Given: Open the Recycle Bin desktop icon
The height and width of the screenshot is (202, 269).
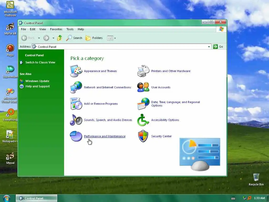Looking at the screenshot, I should 256,179.
